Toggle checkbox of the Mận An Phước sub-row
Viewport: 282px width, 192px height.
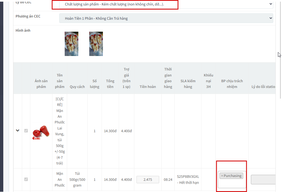point(26,179)
